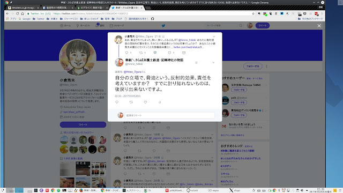The image size is (343, 193).
Task: Retweet the main hirono_hideki tweet
Action: (131, 102)
